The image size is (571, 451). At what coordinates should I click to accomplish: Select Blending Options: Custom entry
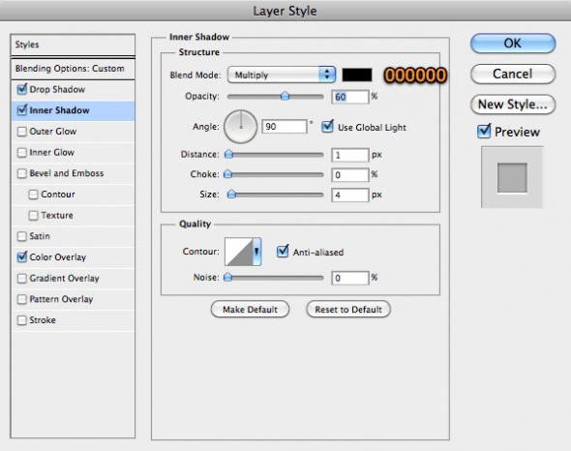pyautogui.click(x=73, y=69)
